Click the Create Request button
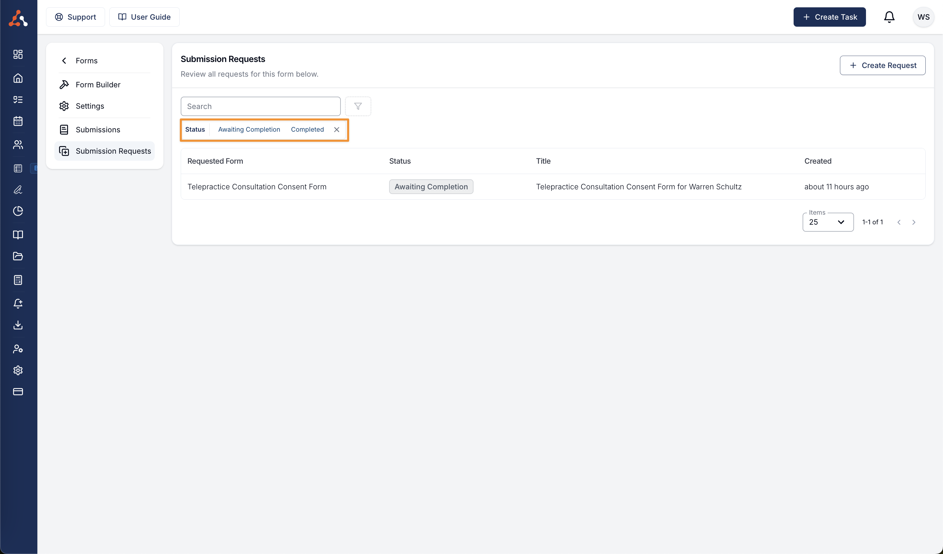 (x=882, y=65)
